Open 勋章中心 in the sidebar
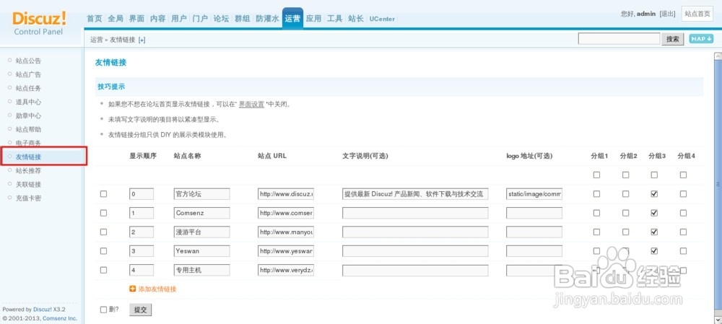 click(28, 115)
